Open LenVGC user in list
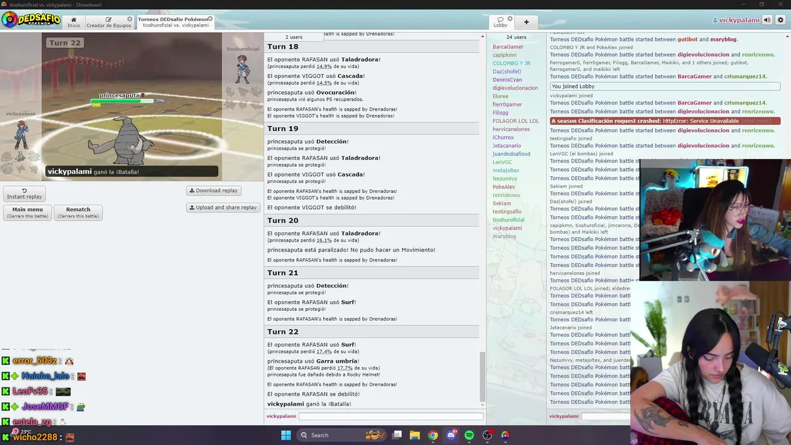The image size is (791, 445). point(502,162)
